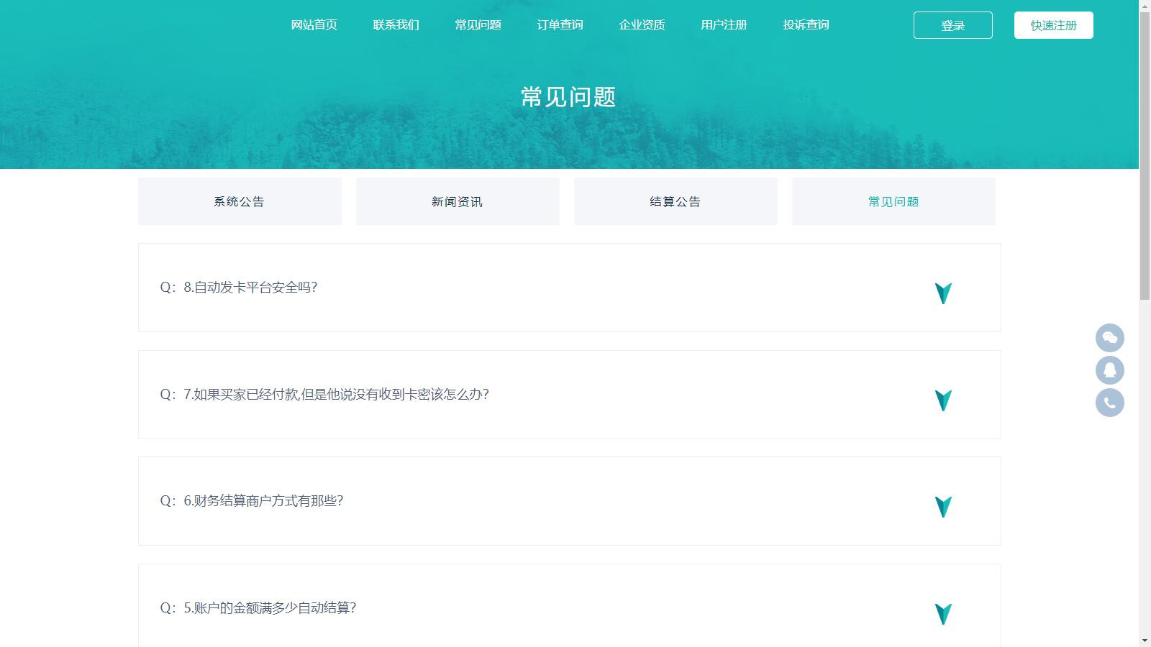Switch to the 新闻资讯 tab

pyautogui.click(x=458, y=201)
